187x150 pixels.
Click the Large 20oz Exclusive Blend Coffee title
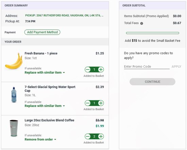(x=49, y=120)
